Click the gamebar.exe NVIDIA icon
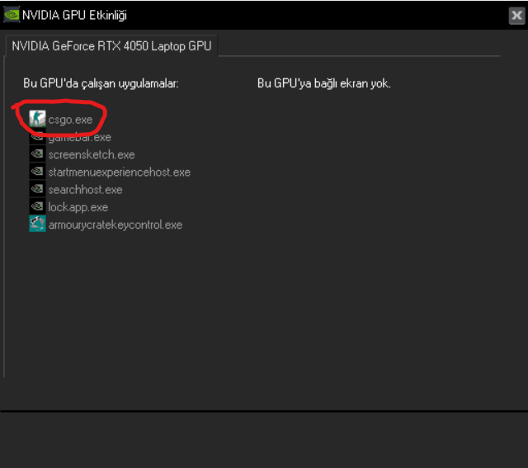The width and height of the screenshot is (528, 468). click(x=37, y=137)
